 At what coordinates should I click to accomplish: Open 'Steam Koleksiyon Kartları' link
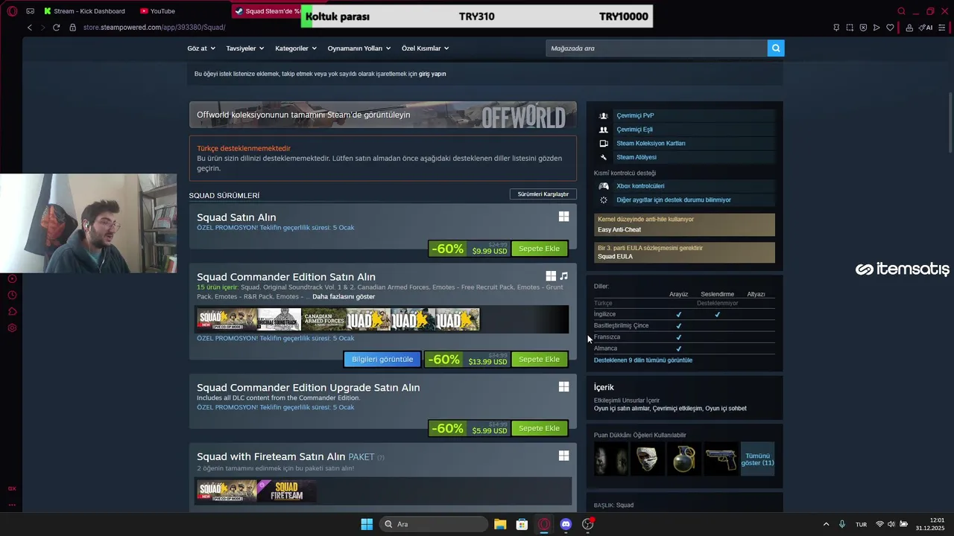(x=651, y=144)
